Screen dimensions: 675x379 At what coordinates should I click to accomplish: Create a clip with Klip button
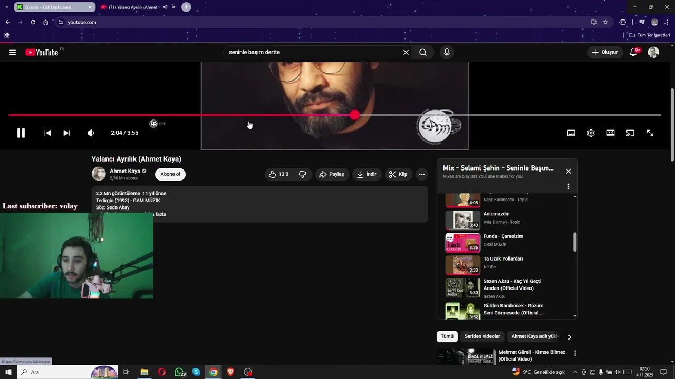click(398, 174)
